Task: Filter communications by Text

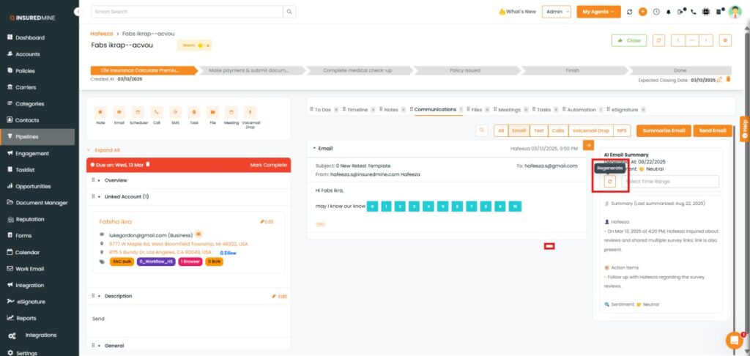Action: [x=539, y=130]
